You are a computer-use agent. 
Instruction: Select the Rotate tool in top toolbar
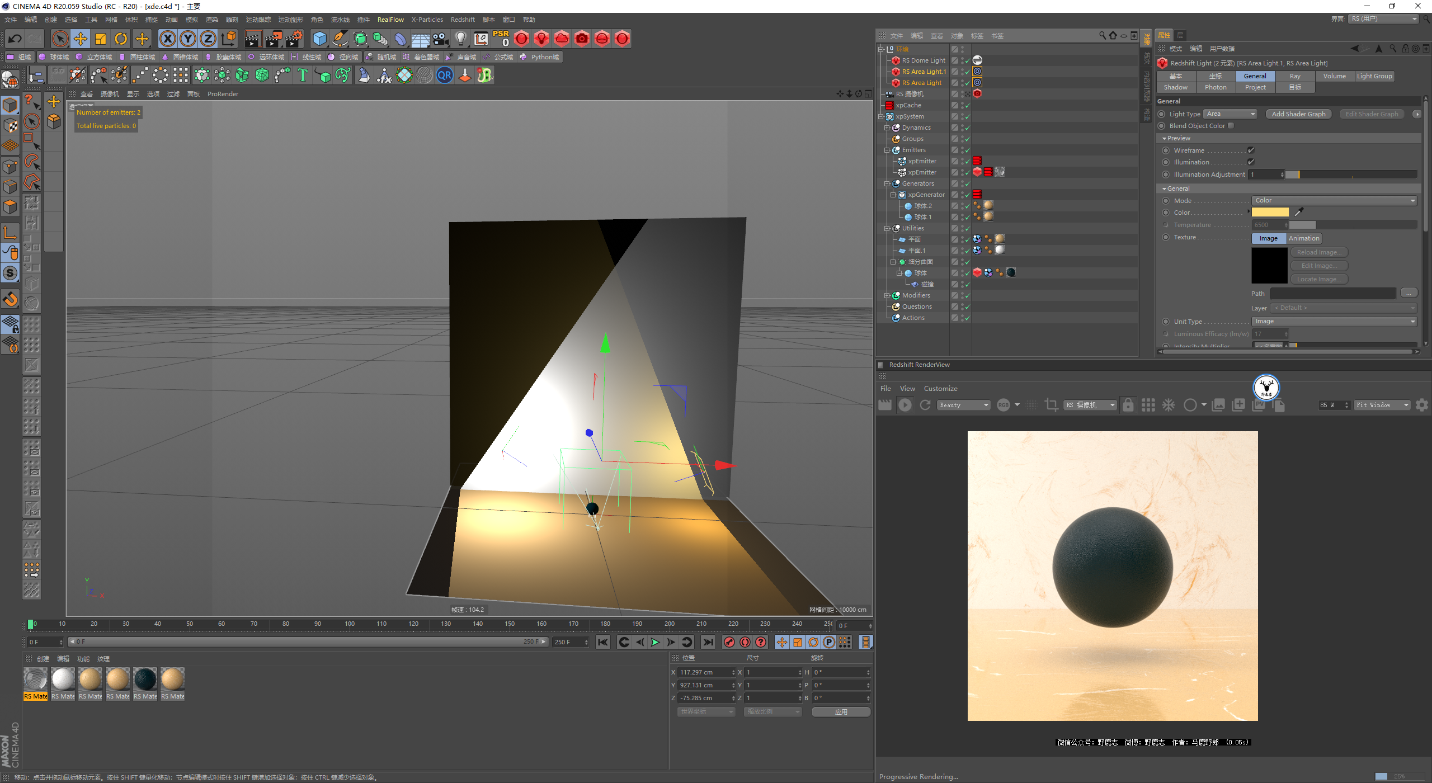121,39
